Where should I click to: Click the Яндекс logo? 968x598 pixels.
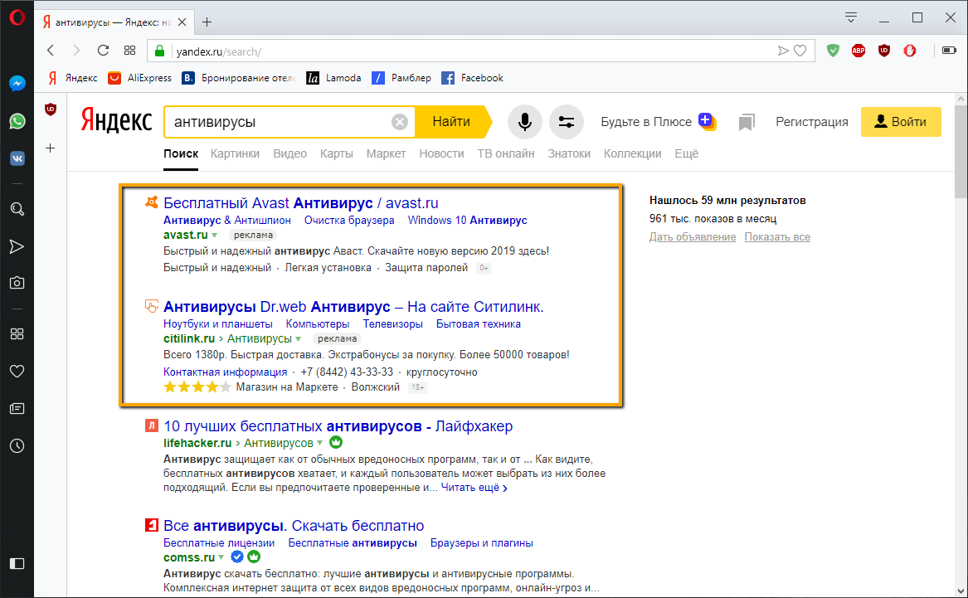point(116,121)
